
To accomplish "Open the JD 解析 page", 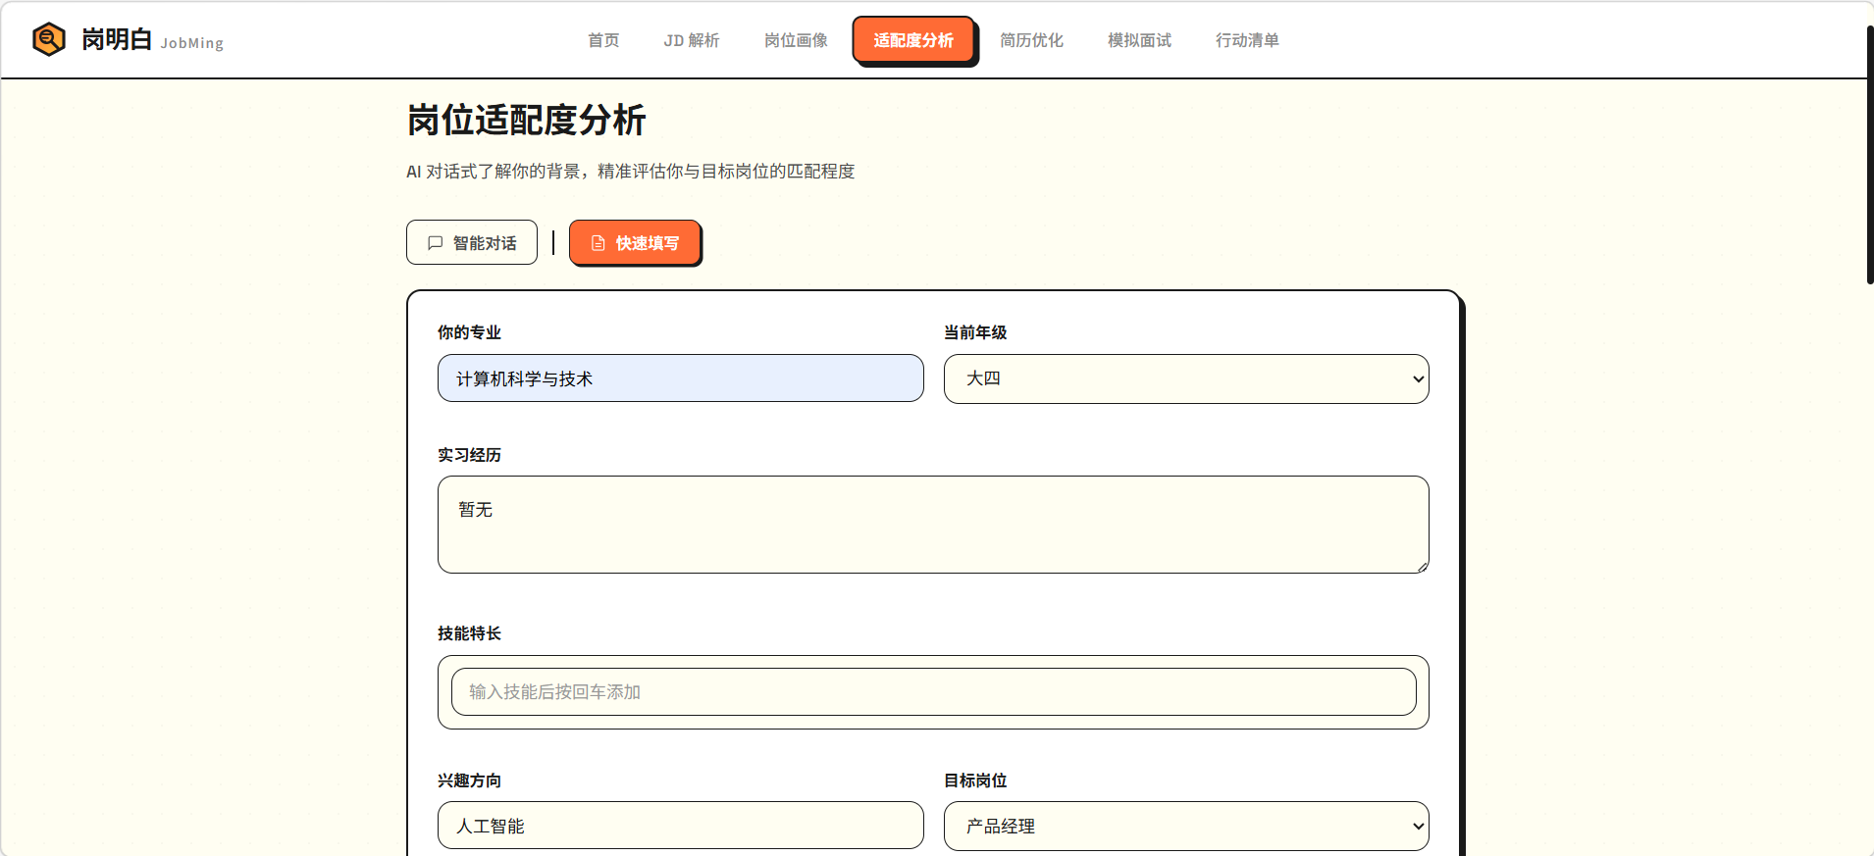I will [691, 40].
